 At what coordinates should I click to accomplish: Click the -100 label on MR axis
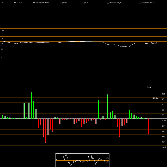tap(164, 147)
